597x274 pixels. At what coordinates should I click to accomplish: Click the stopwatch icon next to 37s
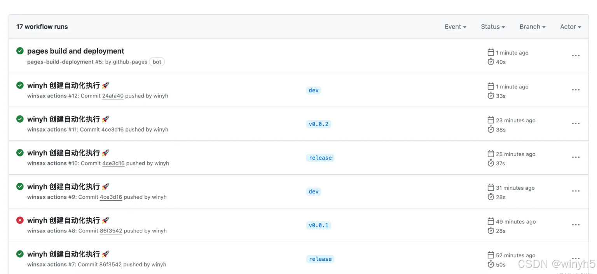491,163
